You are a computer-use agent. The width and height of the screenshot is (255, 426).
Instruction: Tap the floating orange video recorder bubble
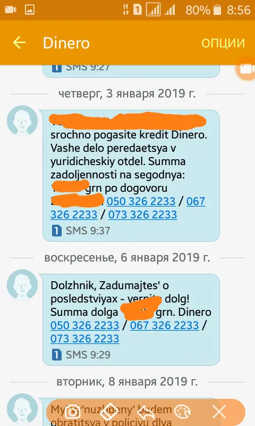click(245, 69)
